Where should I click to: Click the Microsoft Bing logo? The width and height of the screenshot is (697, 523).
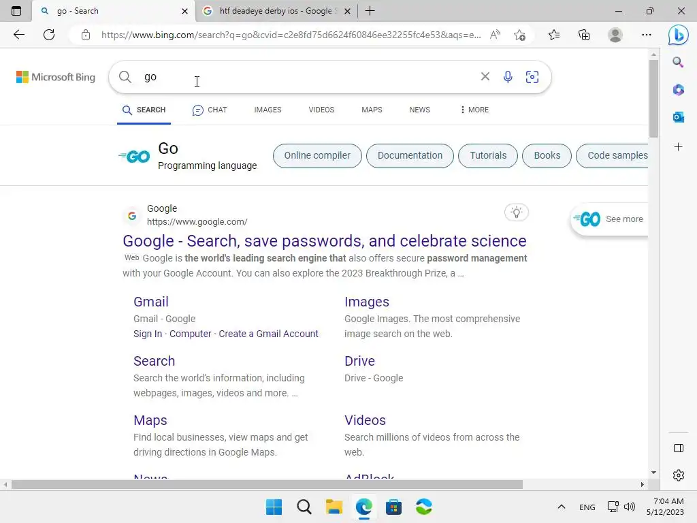point(56,77)
